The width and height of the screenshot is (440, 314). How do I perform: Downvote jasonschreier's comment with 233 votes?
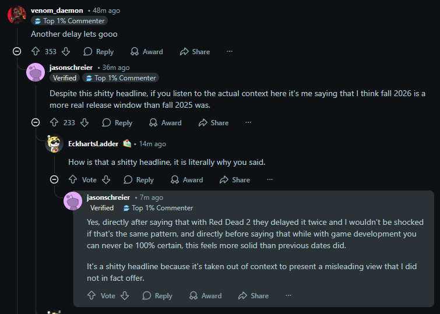tap(85, 123)
